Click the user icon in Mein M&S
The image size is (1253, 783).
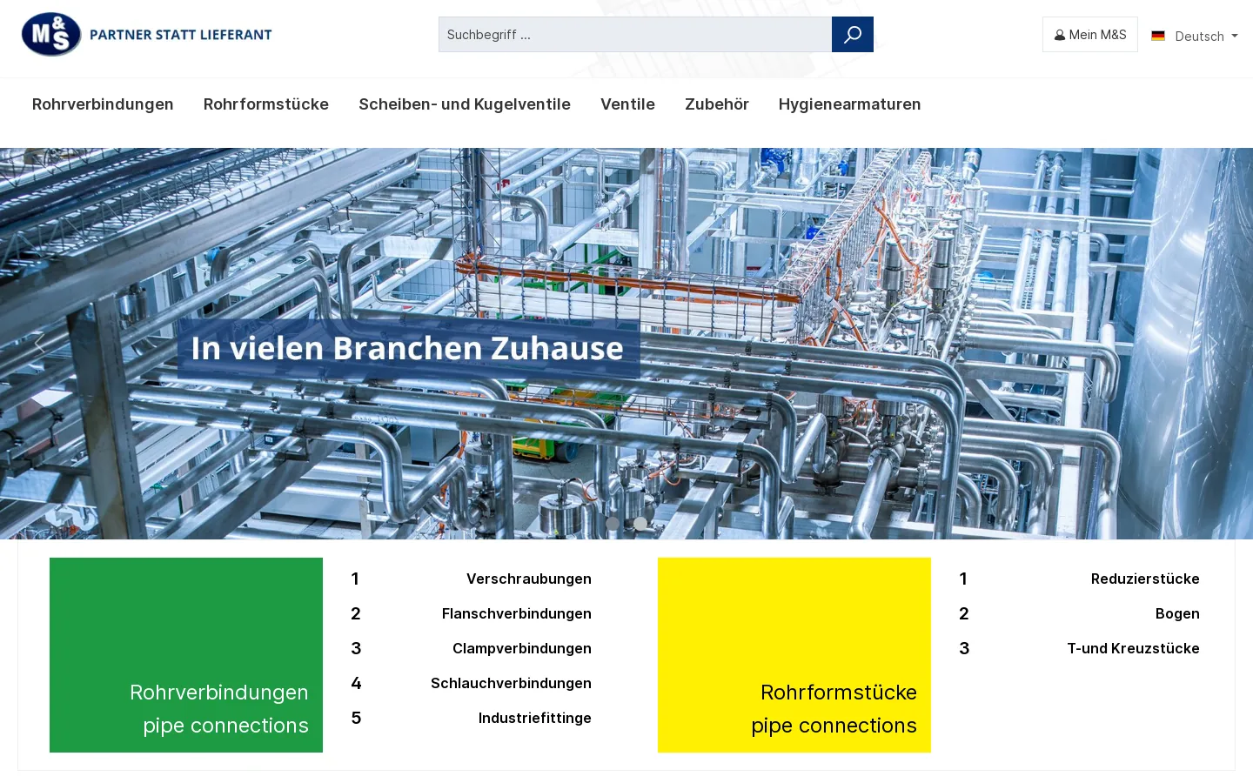coord(1060,36)
